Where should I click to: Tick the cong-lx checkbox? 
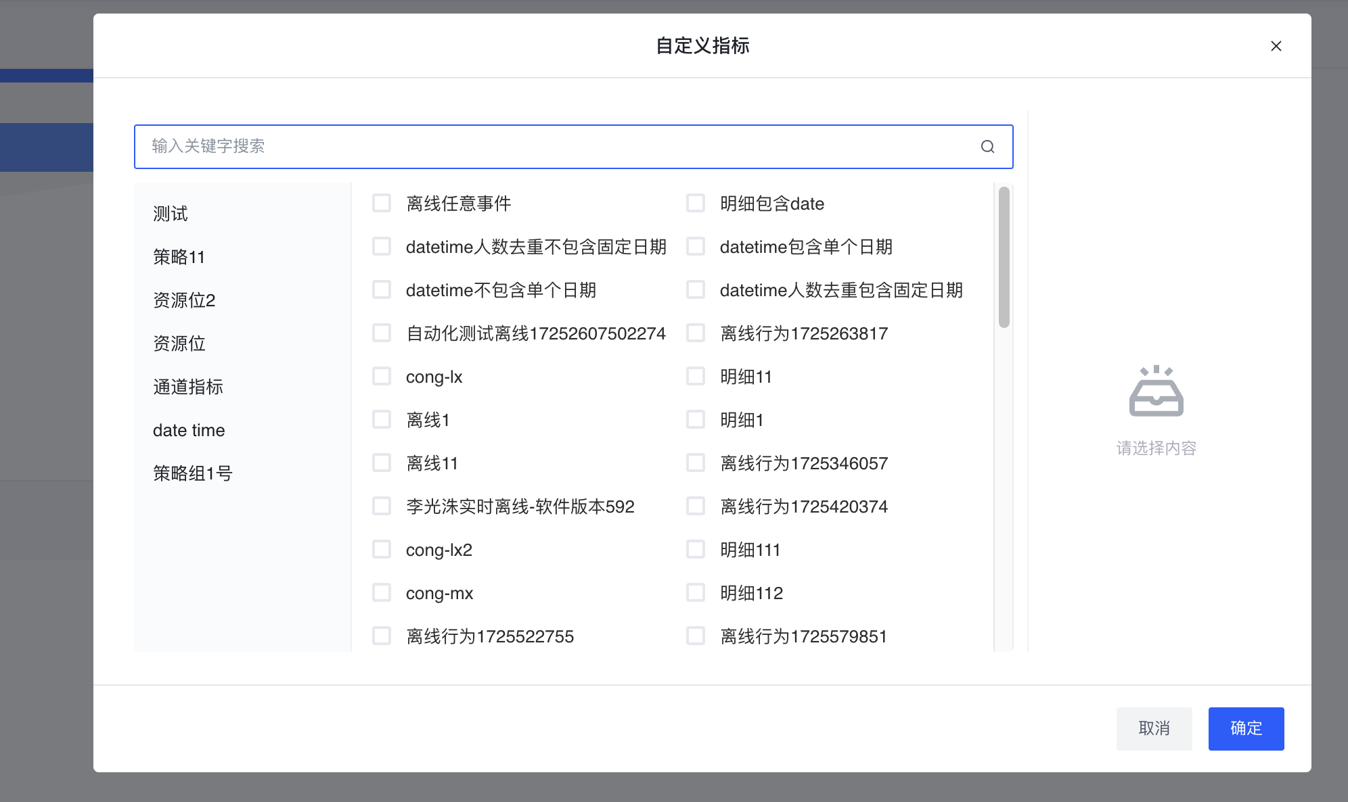382,376
